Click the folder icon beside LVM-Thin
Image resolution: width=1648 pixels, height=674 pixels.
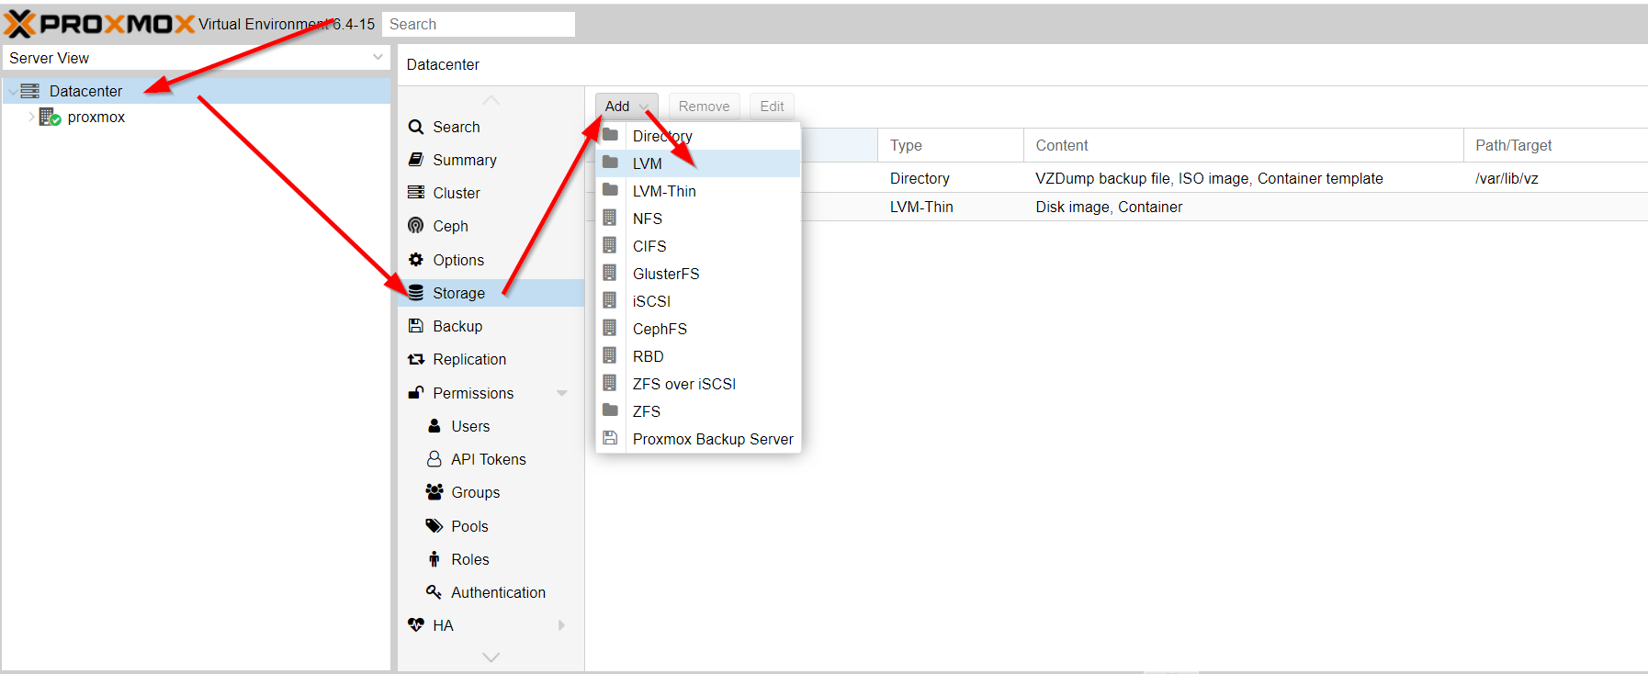(610, 190)
